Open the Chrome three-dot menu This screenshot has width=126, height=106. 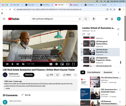point(123,9)
